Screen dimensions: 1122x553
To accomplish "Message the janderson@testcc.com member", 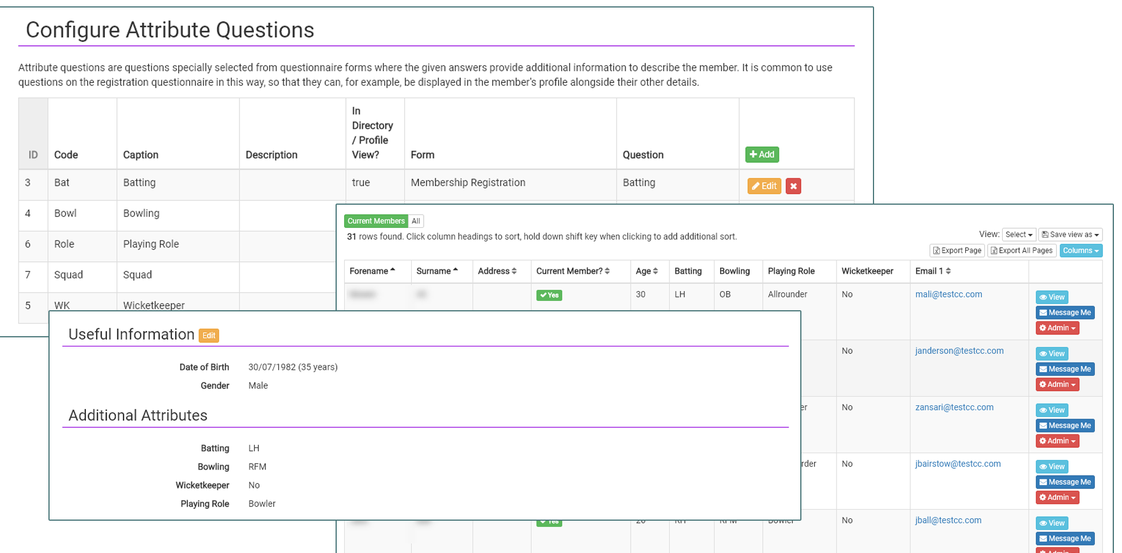I will [1065, 369].
